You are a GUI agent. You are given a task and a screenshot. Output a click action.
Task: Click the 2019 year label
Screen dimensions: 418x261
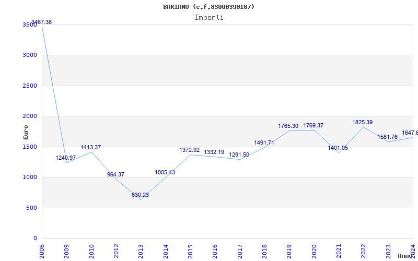pos(289,252)
